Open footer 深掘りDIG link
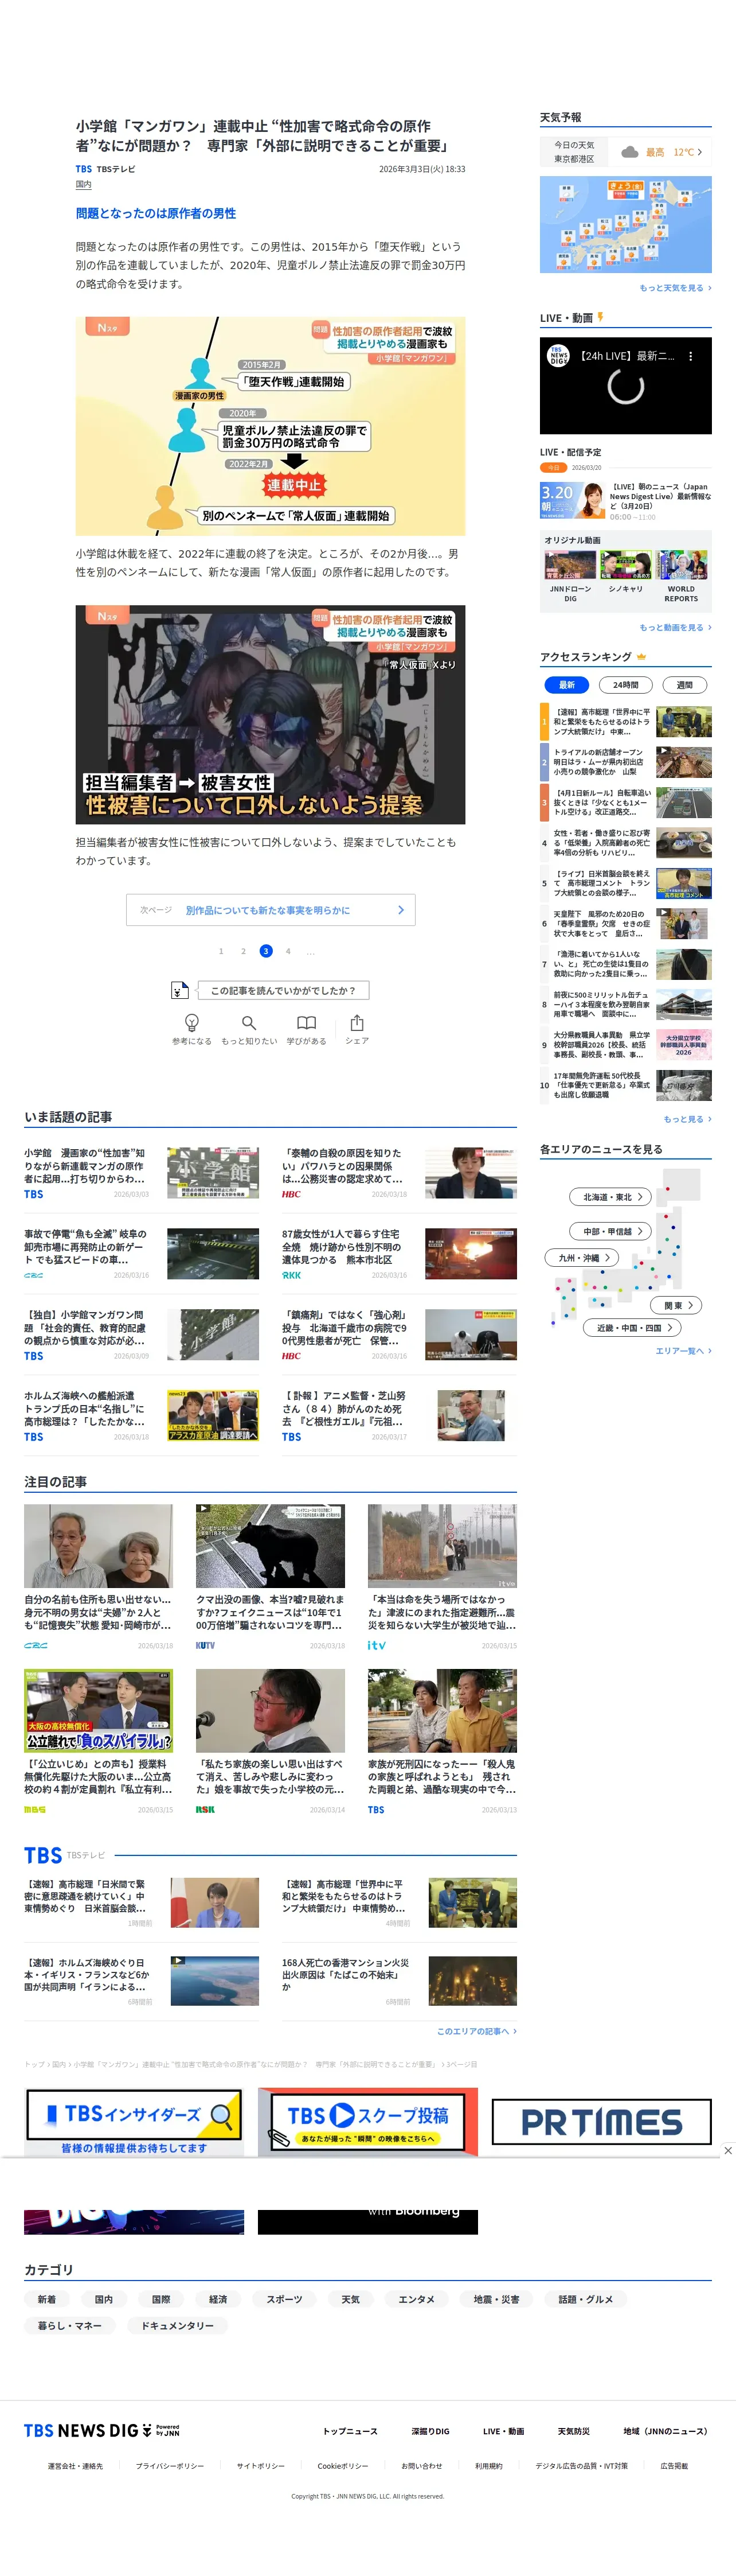Image resolution: width=736 pixels, height=2576 pixels. (x=430, y=2431)
